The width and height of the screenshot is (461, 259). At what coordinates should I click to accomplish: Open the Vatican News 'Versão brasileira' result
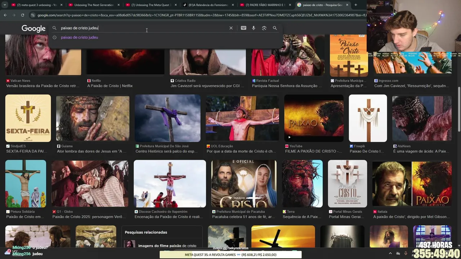tap(43, 86)
